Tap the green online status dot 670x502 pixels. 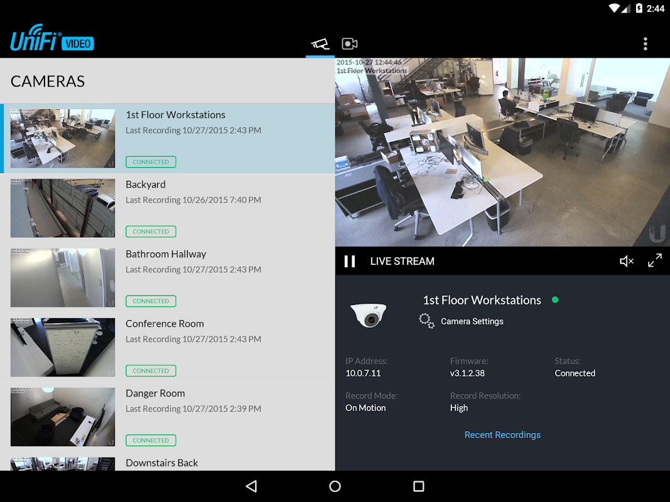point(555,300)
